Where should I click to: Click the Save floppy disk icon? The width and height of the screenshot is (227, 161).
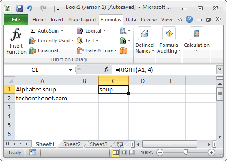[x=20, y=8]
